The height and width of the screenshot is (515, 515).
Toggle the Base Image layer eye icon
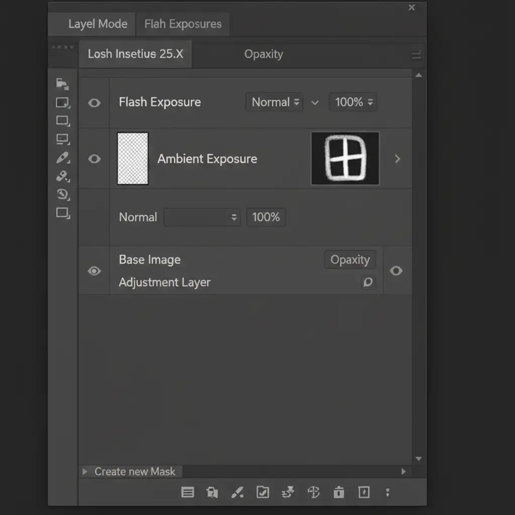(x=94, y=271)
